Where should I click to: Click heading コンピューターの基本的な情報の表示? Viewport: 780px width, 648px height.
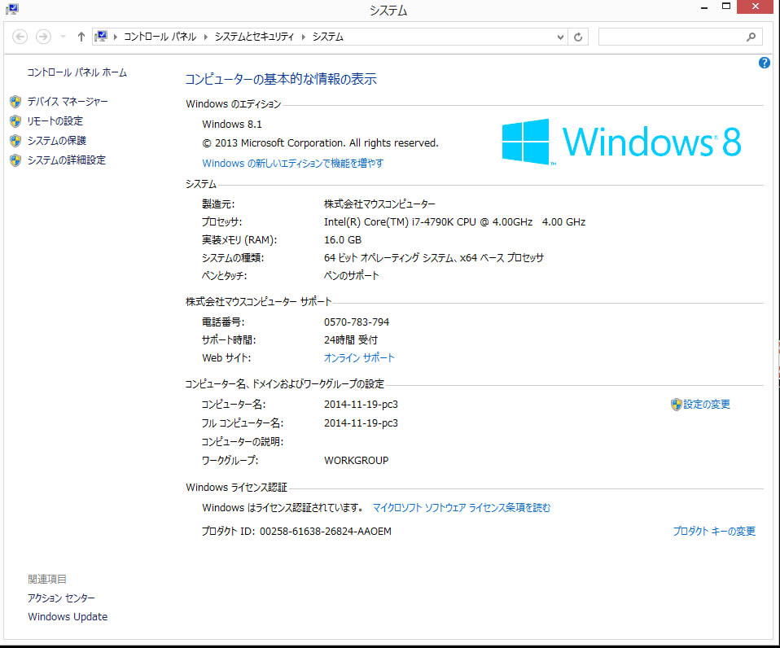(281, 79)
